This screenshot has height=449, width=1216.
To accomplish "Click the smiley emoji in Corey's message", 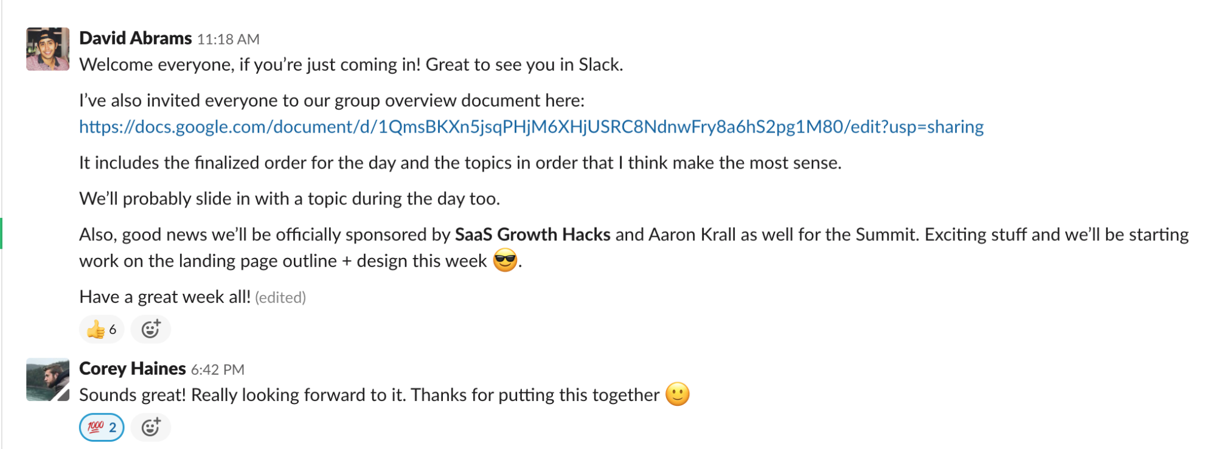I will 678,394.
